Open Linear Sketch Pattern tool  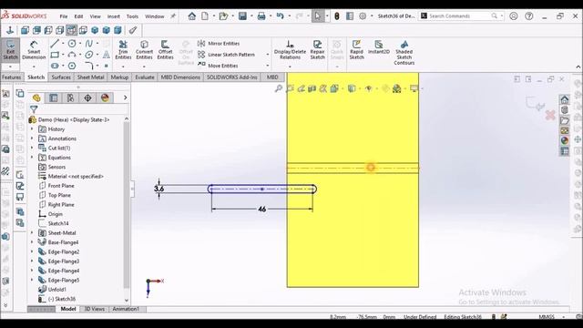pos(226,55)
